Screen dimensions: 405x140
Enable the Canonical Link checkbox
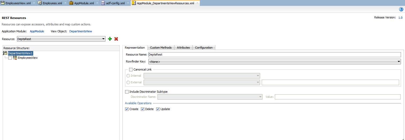131,69
